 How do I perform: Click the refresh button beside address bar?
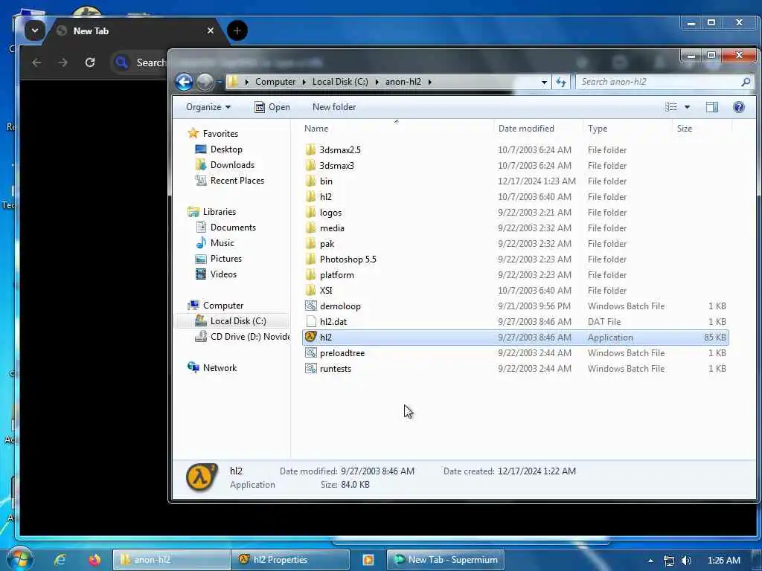coord(561,82)
